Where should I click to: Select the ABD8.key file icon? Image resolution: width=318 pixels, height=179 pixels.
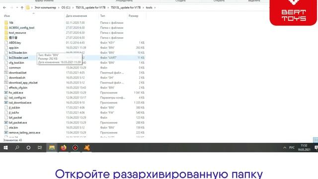coord(6,43)
